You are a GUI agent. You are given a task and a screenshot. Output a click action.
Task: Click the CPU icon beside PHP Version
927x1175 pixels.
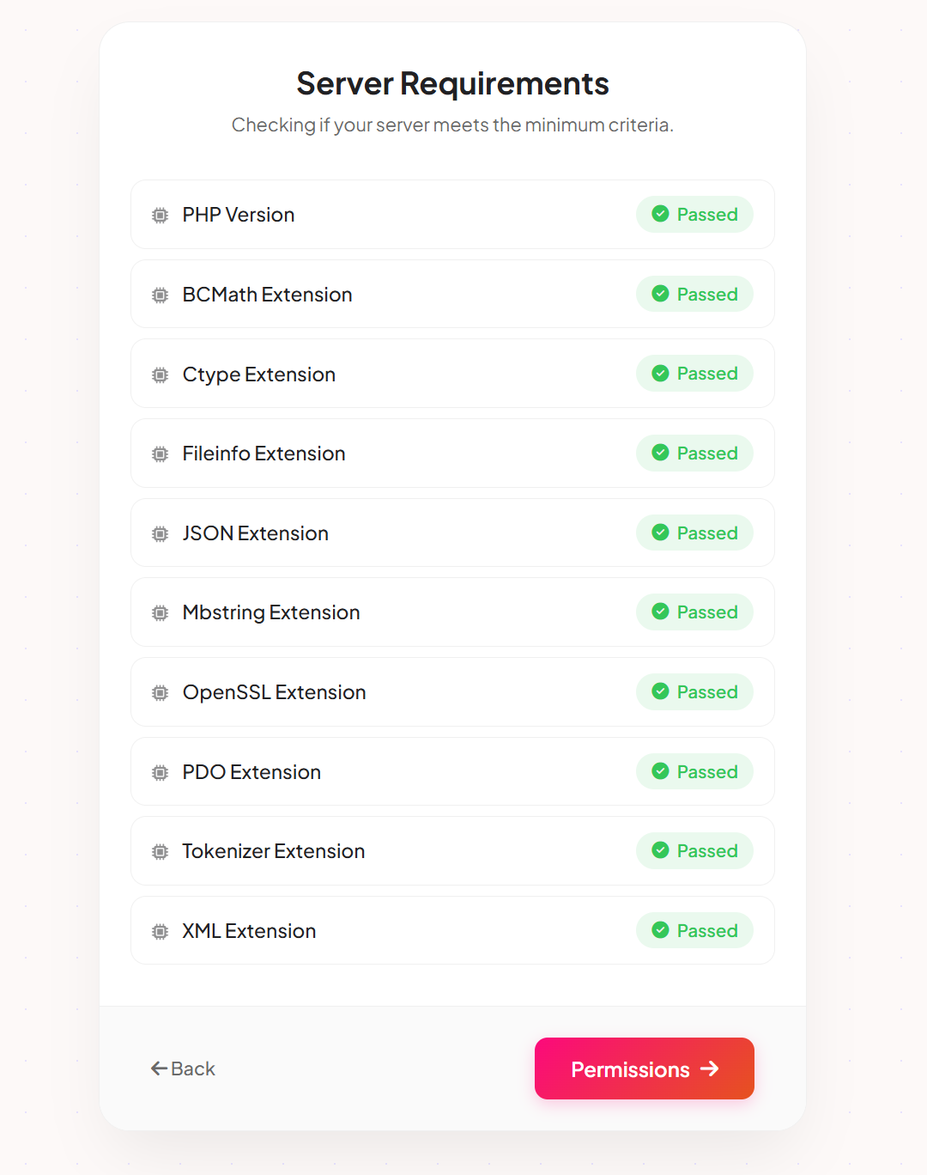coord(160,215)
